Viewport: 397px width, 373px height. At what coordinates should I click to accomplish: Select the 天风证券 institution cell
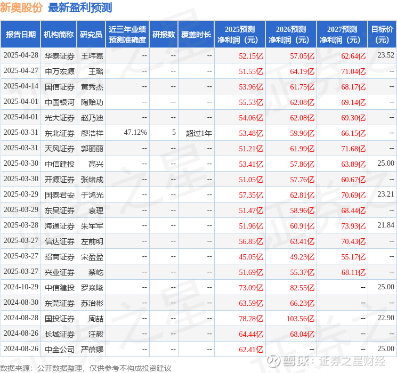click(x=60, y=149)
